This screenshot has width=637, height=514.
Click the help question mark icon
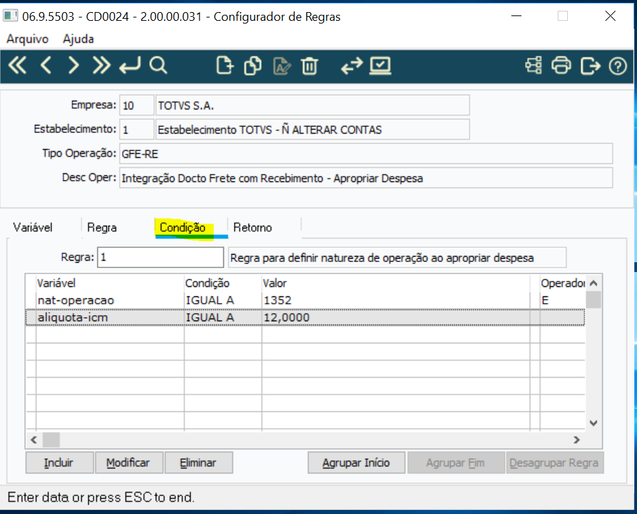618,66
